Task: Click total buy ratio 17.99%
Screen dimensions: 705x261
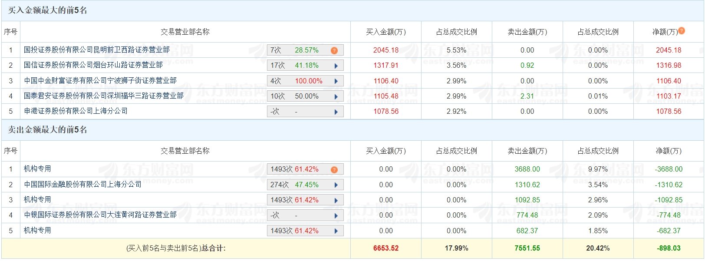Action: tap(456, 248)
